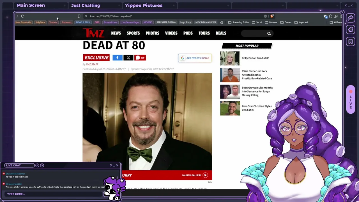Open the Lego Story bookmark
Viewport: 359px width, 202px height.
point(185,22)
